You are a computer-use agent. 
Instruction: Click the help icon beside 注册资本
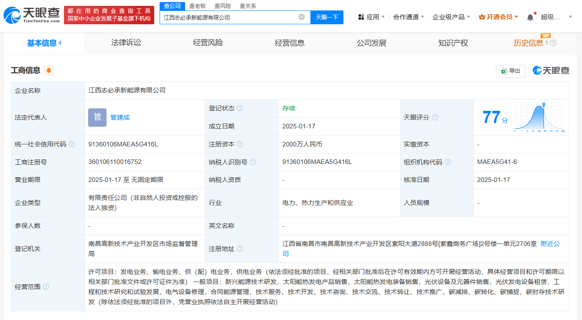pos(240,144)
